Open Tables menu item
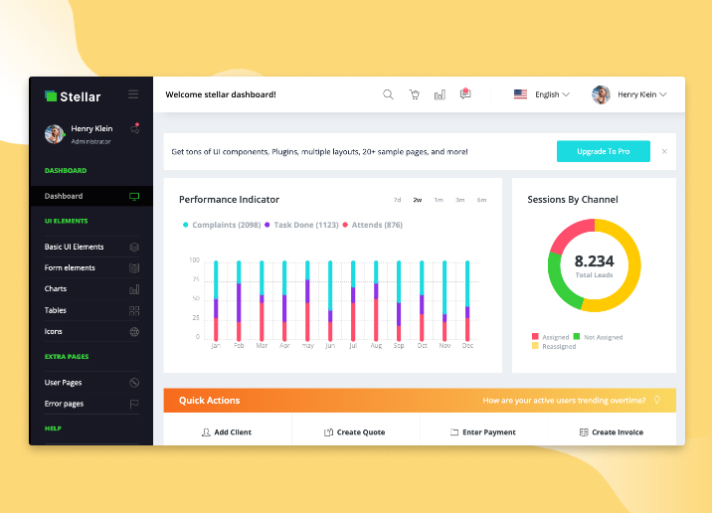Screen dimensions: 712x513 [x=91, y=310]
